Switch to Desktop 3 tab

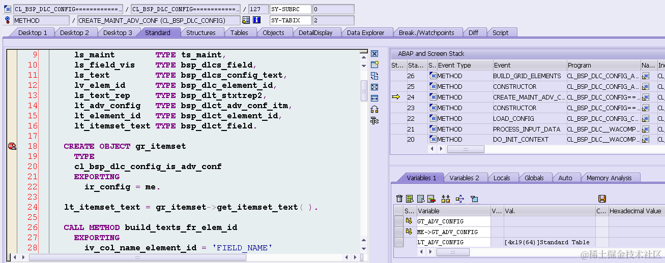[x=118, y=32]
